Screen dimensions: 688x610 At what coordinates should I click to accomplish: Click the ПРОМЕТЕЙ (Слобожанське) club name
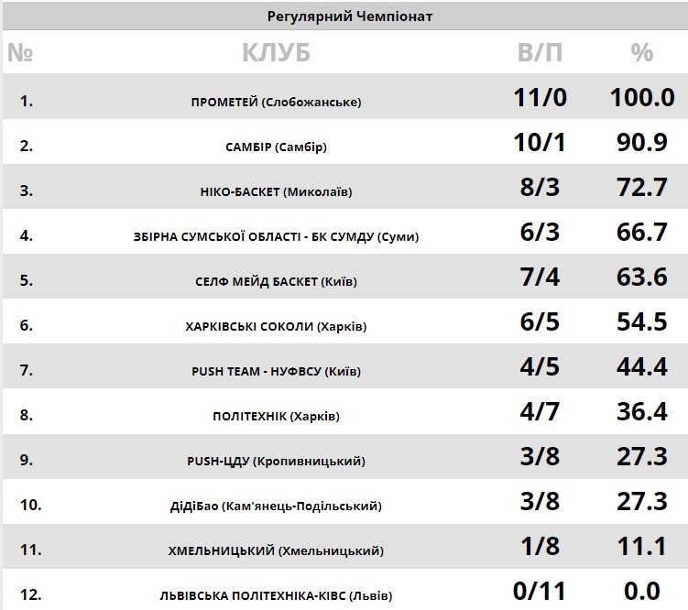point(276,102)
